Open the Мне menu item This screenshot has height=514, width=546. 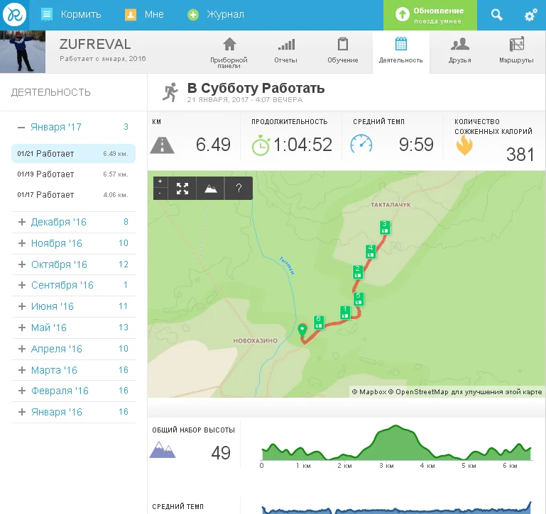click(x=144, y=15)
